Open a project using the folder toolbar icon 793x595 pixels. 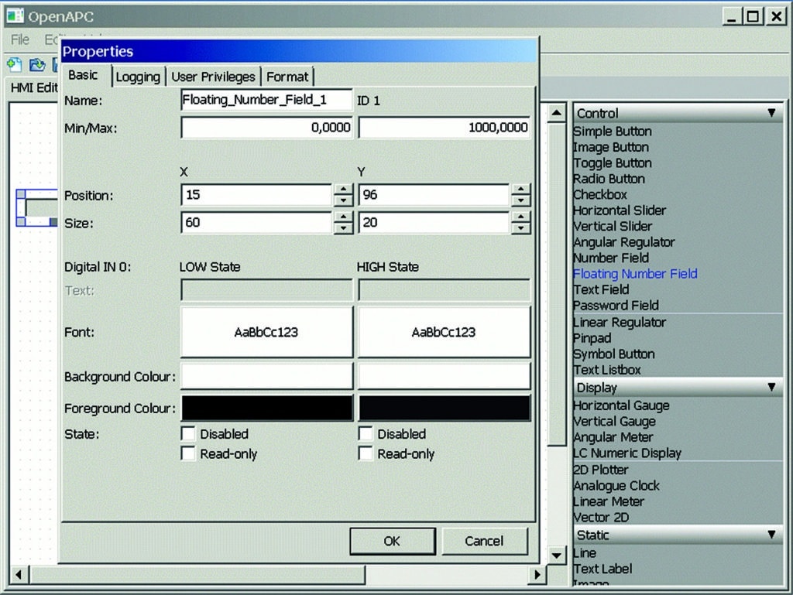[x=36, y=66]
